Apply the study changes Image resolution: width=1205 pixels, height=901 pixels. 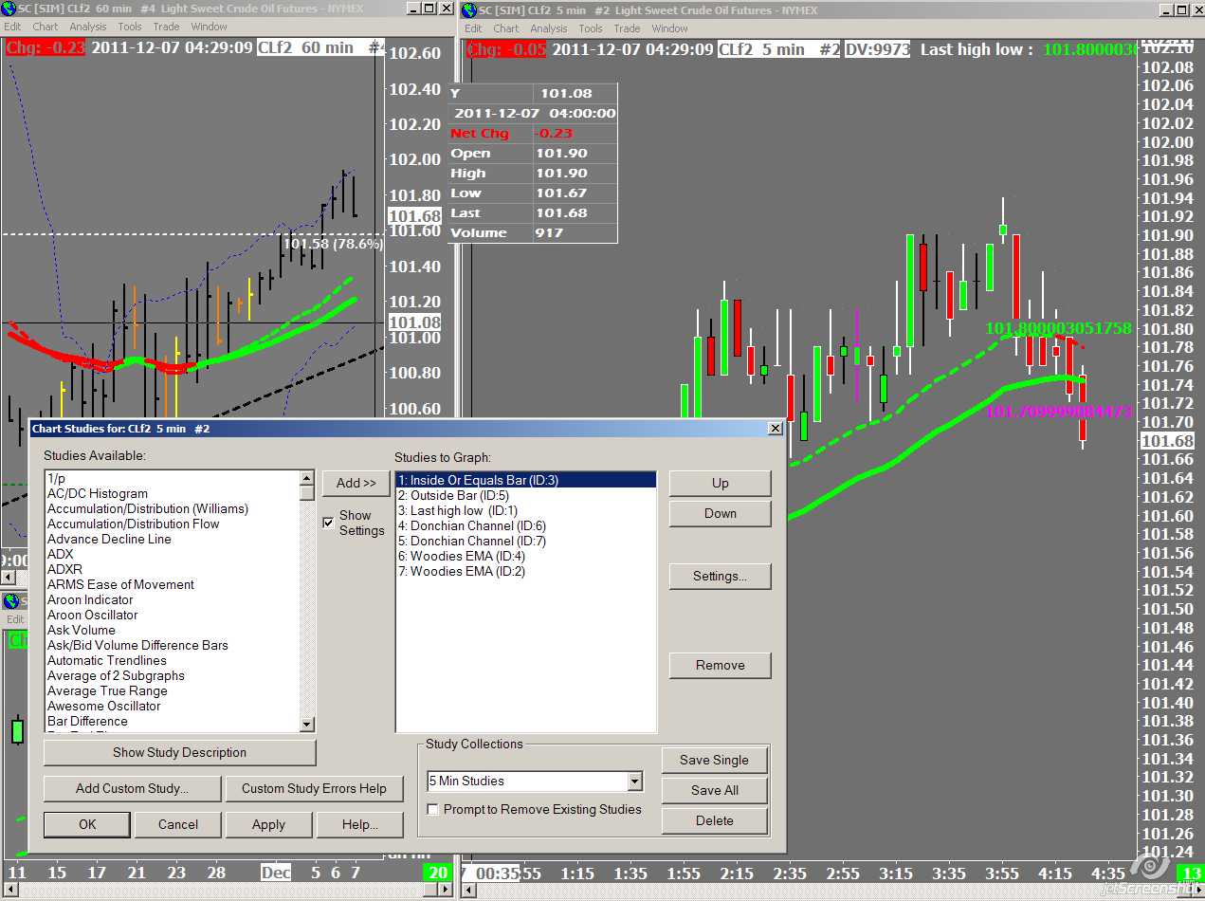[x=268, y=824]
